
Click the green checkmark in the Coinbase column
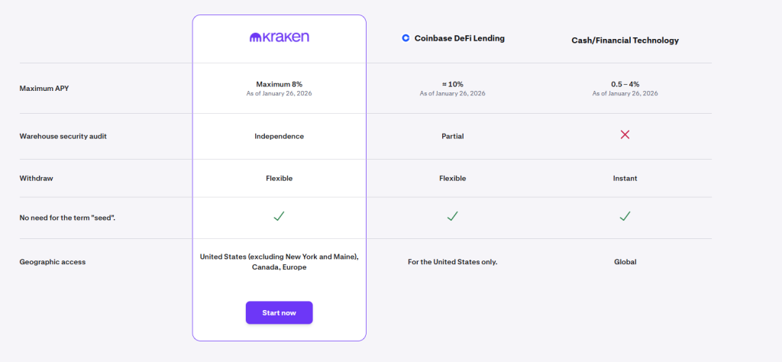click(x=452, y=217)
